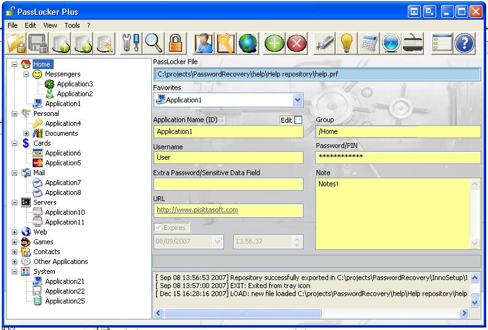Click the green plus add icon
This screenshot has width=488, height=330.
[x=274, y=43]
